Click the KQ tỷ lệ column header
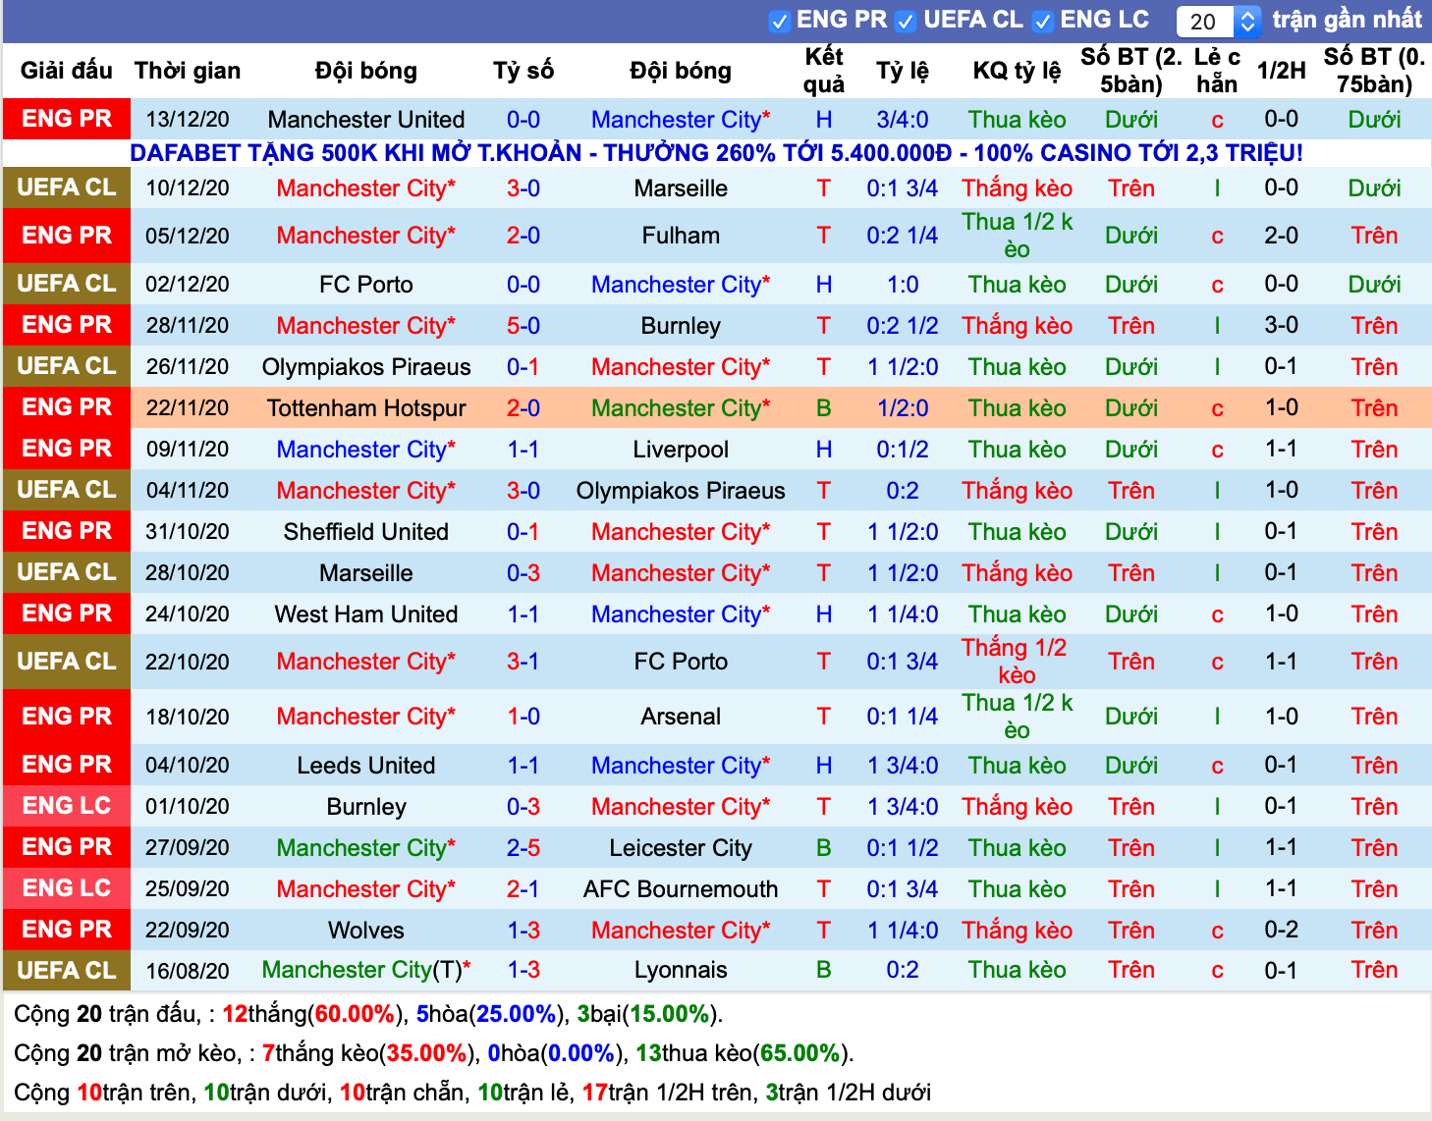 [x=1018, y=71]
